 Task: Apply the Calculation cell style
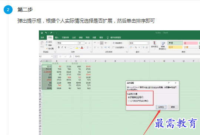pos(191,47)
